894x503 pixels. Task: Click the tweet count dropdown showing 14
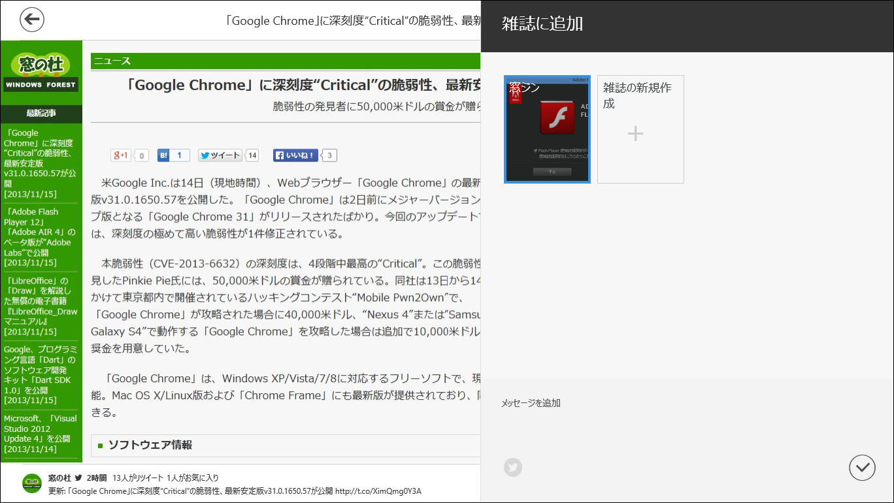pyautogui.click(x=250, y=155)
